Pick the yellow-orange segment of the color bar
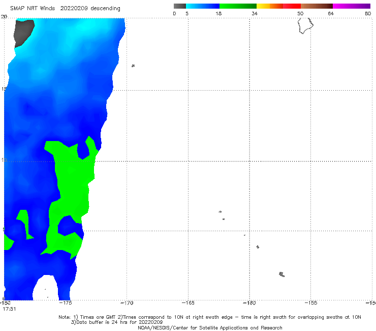376x331 pixels. (x=270, y=6)
